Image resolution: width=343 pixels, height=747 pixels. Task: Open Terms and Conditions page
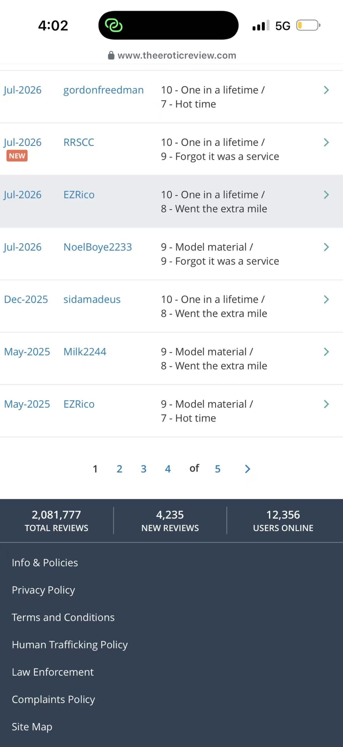tap(63, 617)
